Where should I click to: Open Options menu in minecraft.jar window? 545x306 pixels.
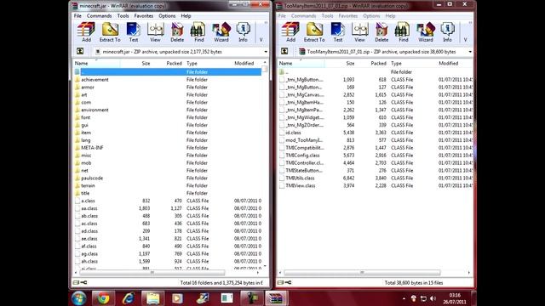pyautogui.click(x=167, y=16)
